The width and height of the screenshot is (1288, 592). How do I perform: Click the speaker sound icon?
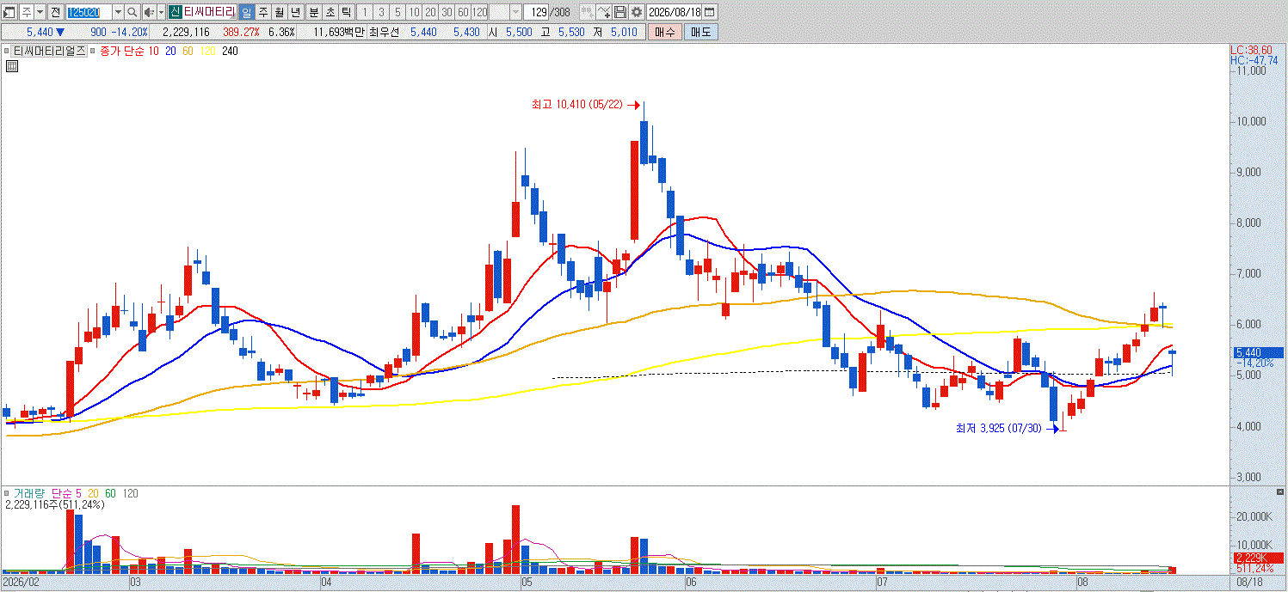coord(148,12)
